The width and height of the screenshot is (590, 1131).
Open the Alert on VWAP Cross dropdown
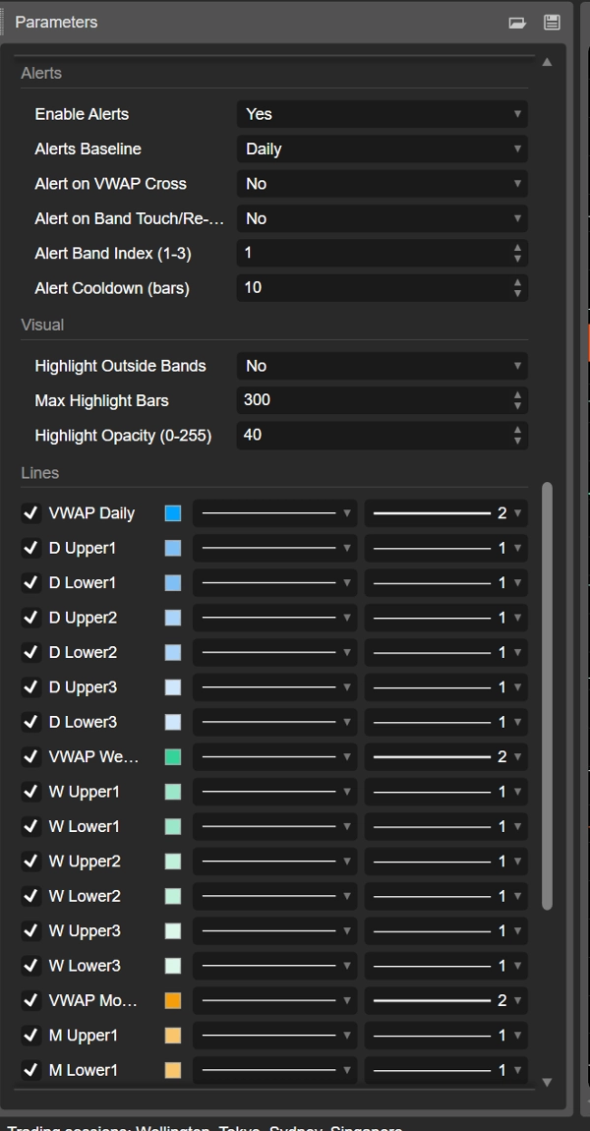point(382,184)
